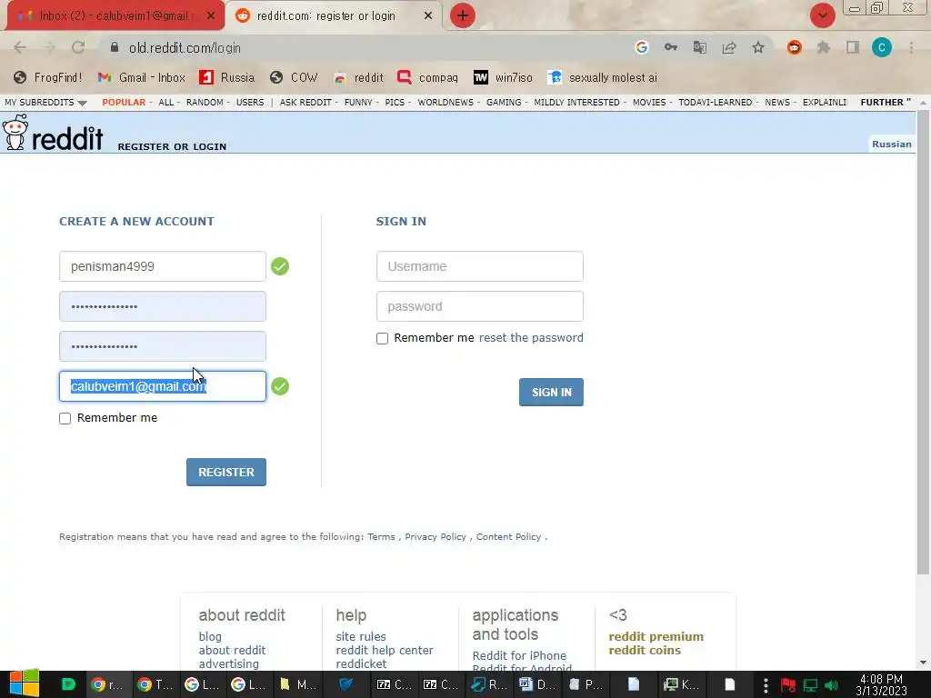Open the reddit help center footer link
The height and width of the screenshot is (698, 931).
[x=385, y=650]
